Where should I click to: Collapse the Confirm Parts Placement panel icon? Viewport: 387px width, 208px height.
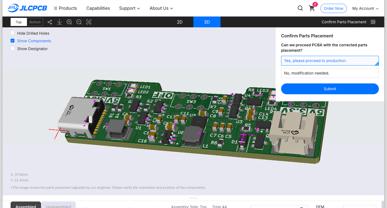pyautogui.click(x=373, y=22)
